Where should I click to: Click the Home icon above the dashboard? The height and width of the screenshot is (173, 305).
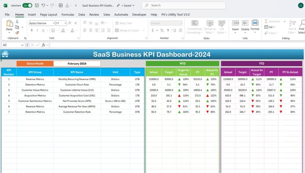click(x=4, y=54)
